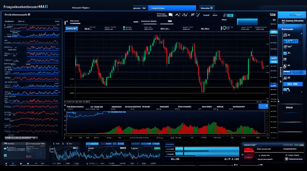307x171 pixels.
Task: Click the first icon in the right panel list
Action: click(285, 34)
